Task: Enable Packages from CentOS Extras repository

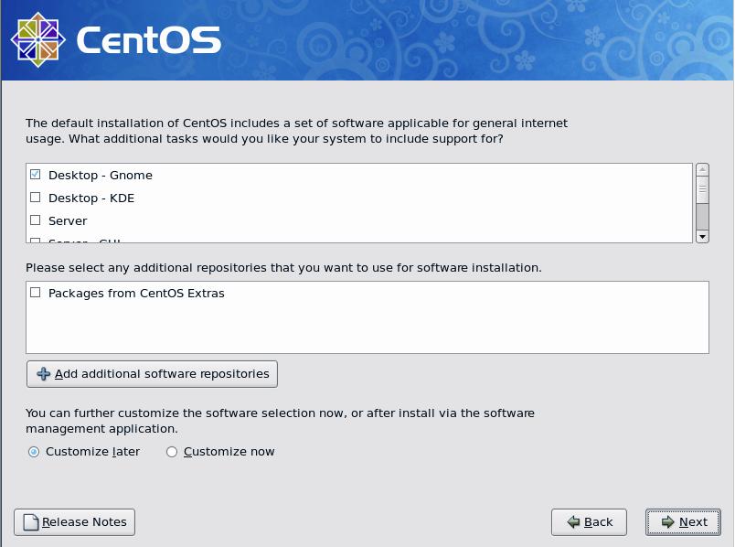Action: (35, 293)
